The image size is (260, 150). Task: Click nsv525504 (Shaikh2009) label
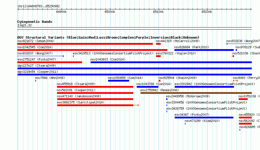(178, 78)
